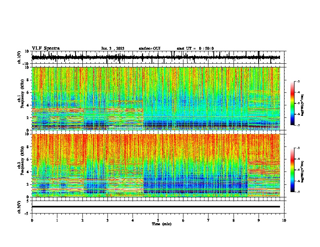Click time axis tick label "1"
Image resolution: width=320 pixels, height=247 pixels.
[x=57, y=220]
